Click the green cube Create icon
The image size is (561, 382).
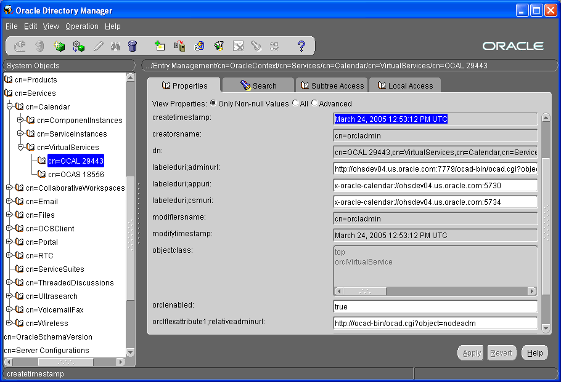pos(59,46)
